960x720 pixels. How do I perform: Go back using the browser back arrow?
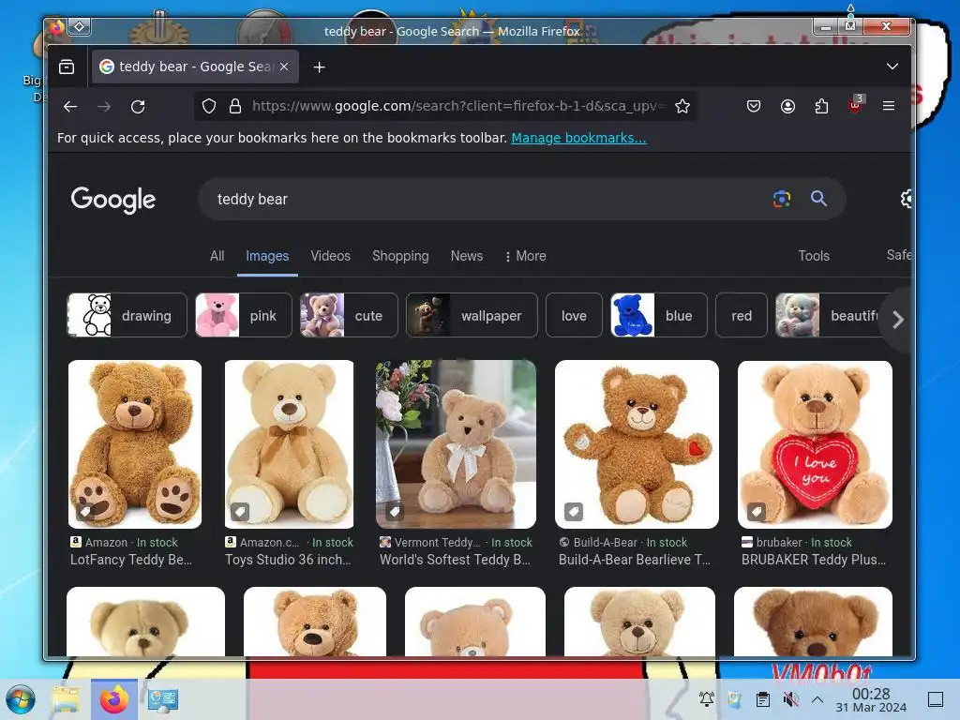pos(70,107)
